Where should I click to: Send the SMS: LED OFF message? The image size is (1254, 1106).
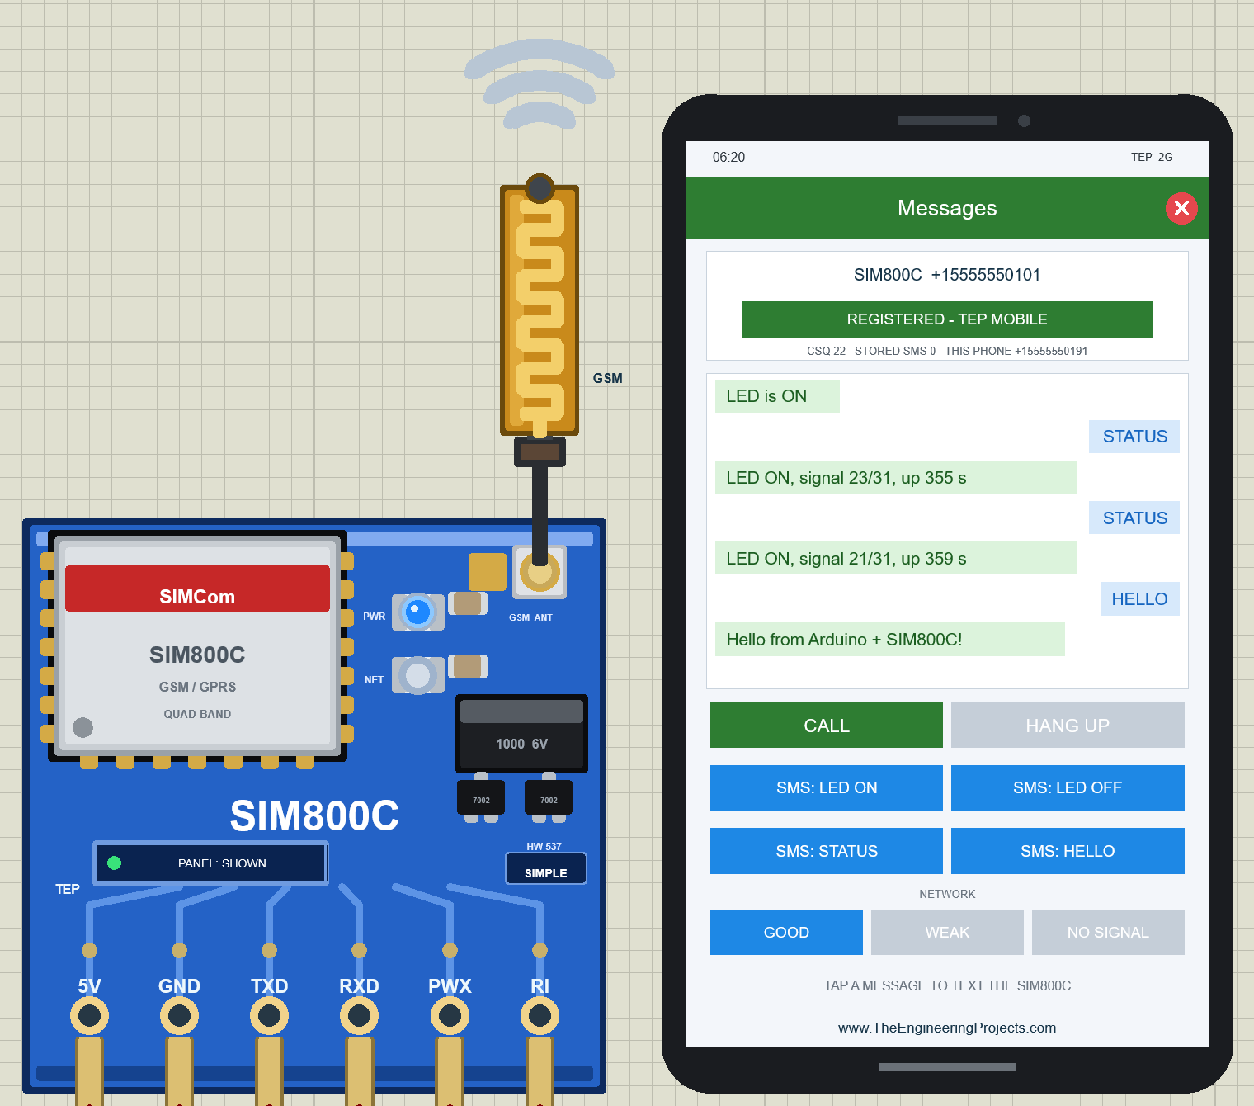1068,788
